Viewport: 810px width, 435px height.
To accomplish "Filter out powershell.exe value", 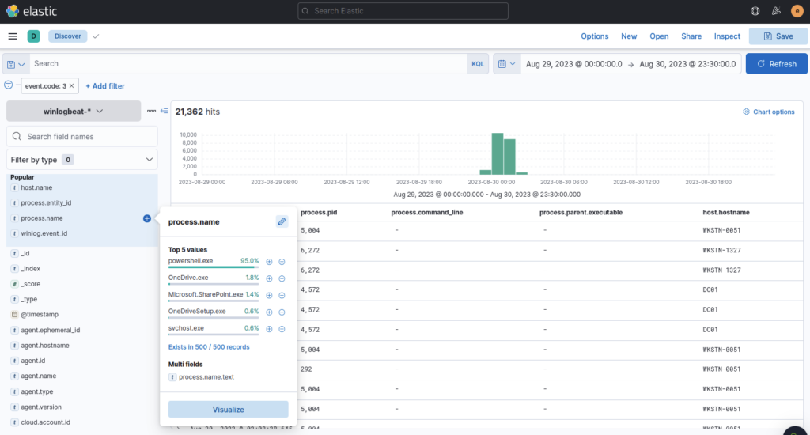I will (282, 262).
